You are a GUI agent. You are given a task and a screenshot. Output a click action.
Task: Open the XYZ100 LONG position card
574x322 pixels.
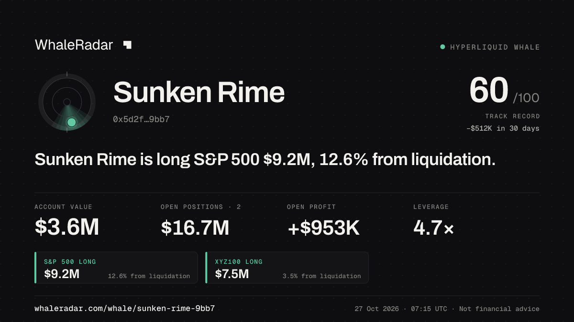[x=287, y=268]
